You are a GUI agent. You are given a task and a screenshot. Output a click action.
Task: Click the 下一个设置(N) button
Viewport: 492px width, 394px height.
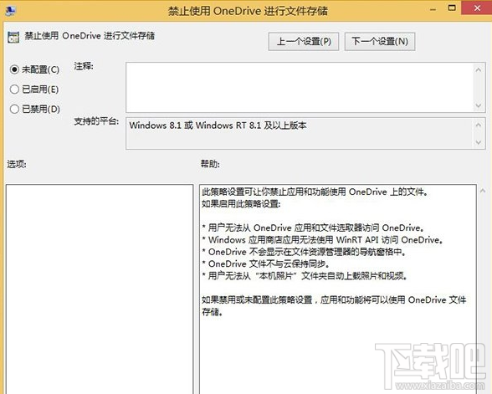tap(380, 42)
